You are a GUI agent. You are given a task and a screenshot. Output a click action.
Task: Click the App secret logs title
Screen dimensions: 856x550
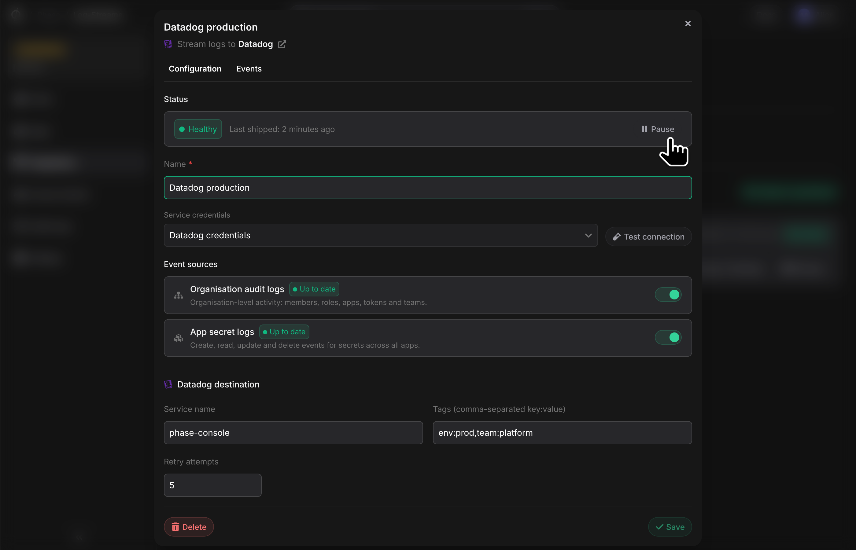coord(222,332)
